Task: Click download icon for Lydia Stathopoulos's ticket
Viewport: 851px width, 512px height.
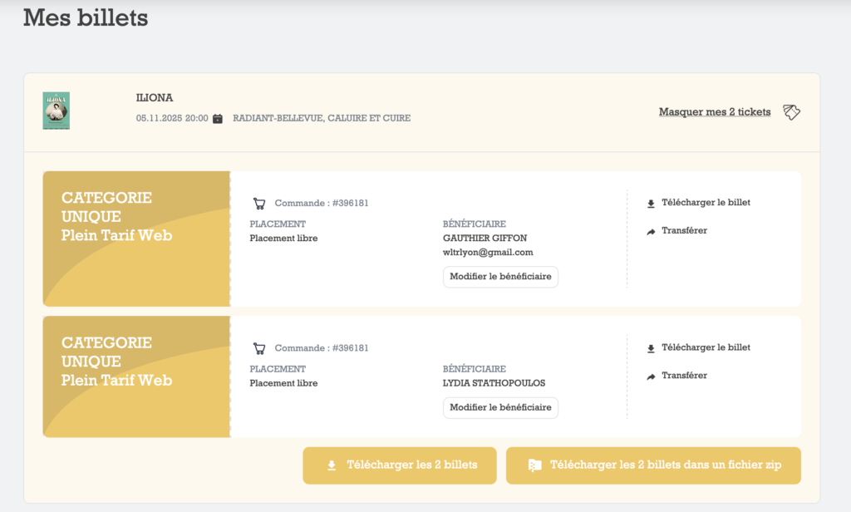Action: 651,348
